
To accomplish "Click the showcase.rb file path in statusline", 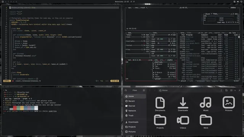I will [x=28, y=81].
